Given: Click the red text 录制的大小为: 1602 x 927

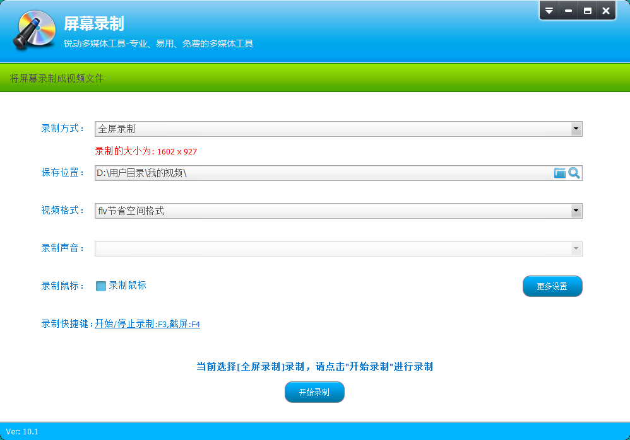Looking at the screenshot, I should pos(146,151).
